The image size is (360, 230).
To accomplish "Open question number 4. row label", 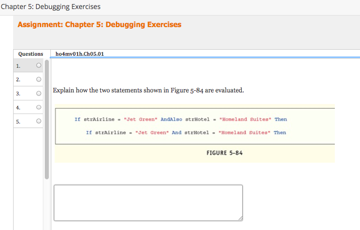I will click(x=18, y=107).
